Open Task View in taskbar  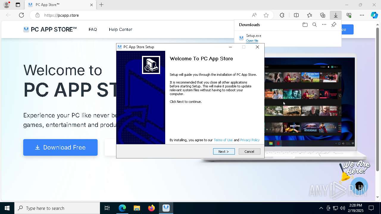(107, 208)
